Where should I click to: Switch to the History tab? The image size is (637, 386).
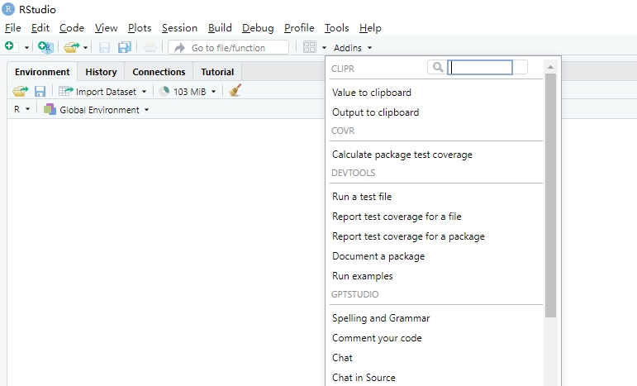coord(101,72)
